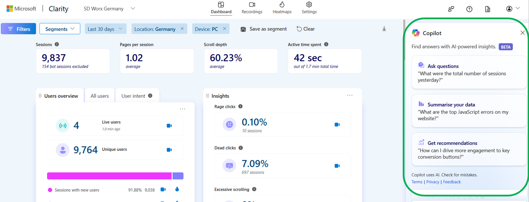
Task: Click the 60.23% scroll depth value
Action: coord(226,58)
